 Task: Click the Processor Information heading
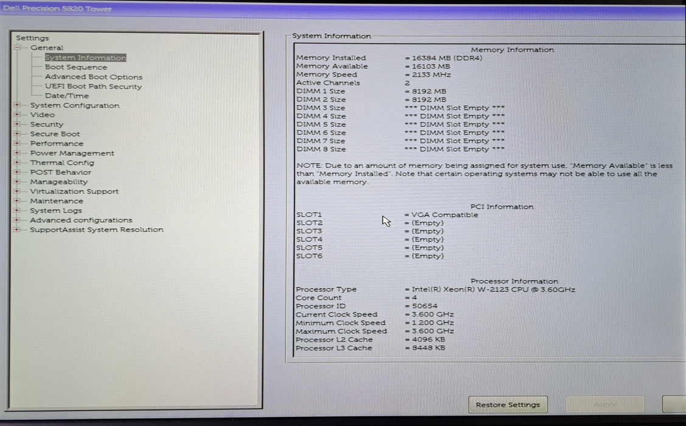[x=514, y=281]
